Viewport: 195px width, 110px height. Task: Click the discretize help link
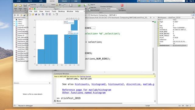[x=133, y=84]
